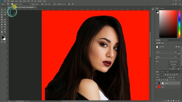Apply the mask in Properties panel

173,69
